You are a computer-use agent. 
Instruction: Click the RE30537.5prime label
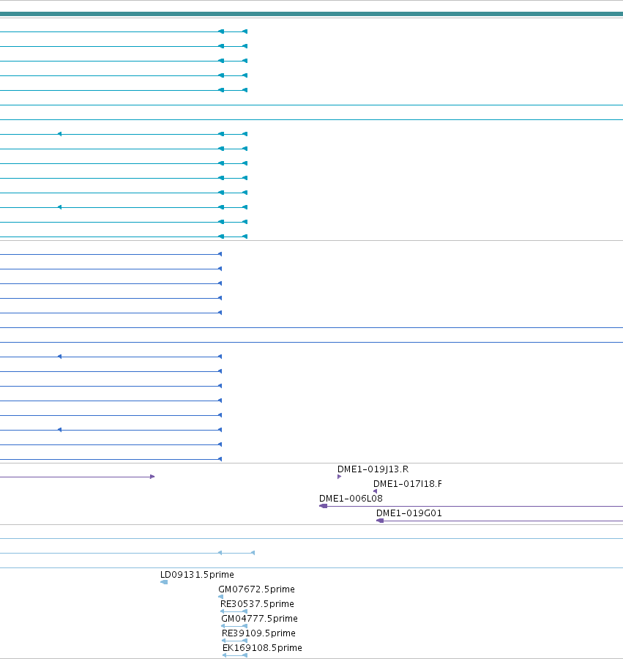click(x=257, y=604)
